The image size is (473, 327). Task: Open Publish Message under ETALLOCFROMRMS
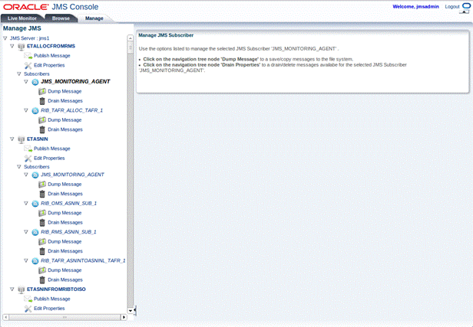52,56
